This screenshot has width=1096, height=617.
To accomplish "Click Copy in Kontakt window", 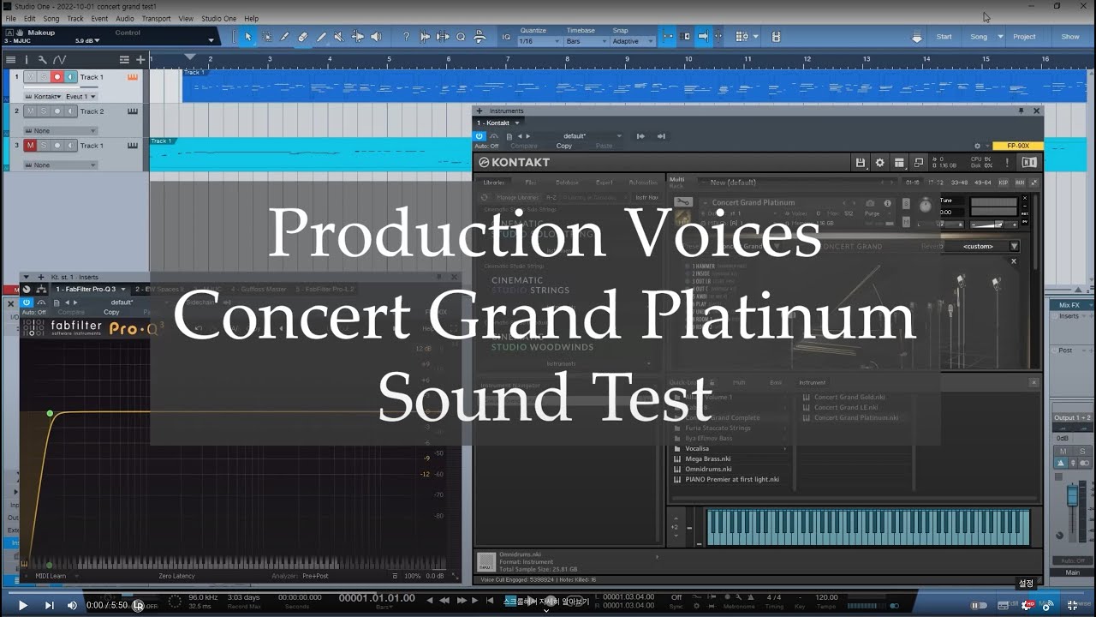I will click(563, 146).
